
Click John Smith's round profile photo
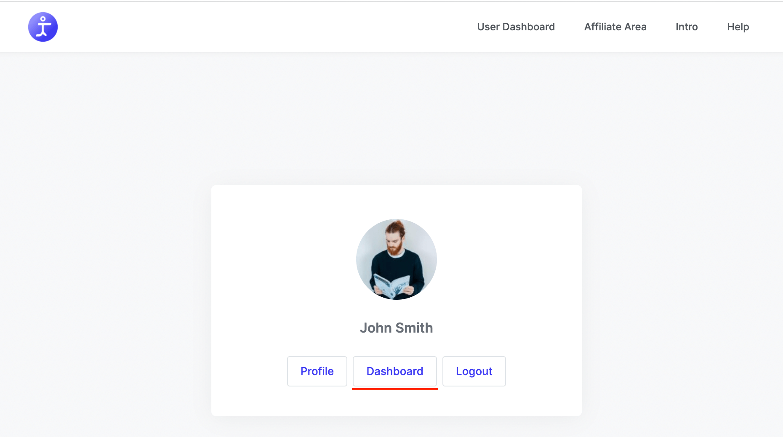point(396,259)
